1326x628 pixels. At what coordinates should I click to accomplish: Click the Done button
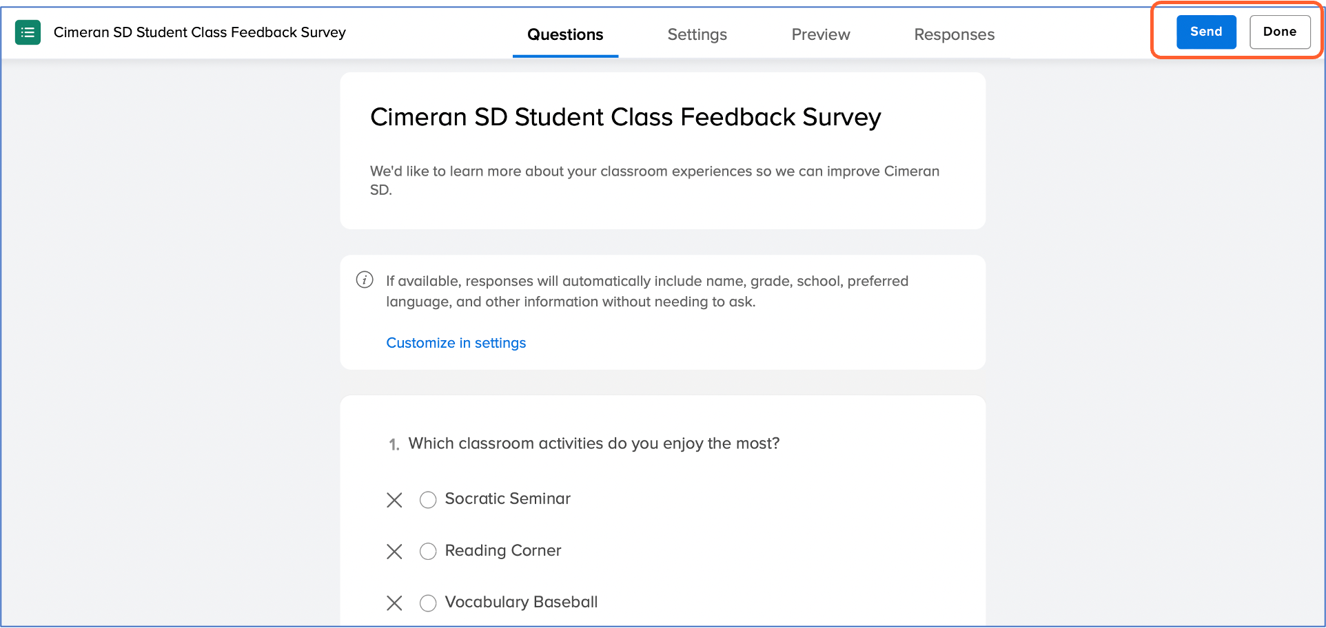pyautogui.click(x=1279, y=32)
